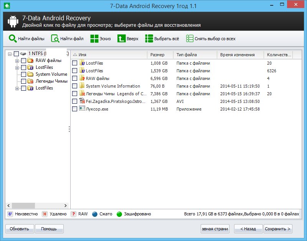Sort list by Тип файла column header

(195, 55)
